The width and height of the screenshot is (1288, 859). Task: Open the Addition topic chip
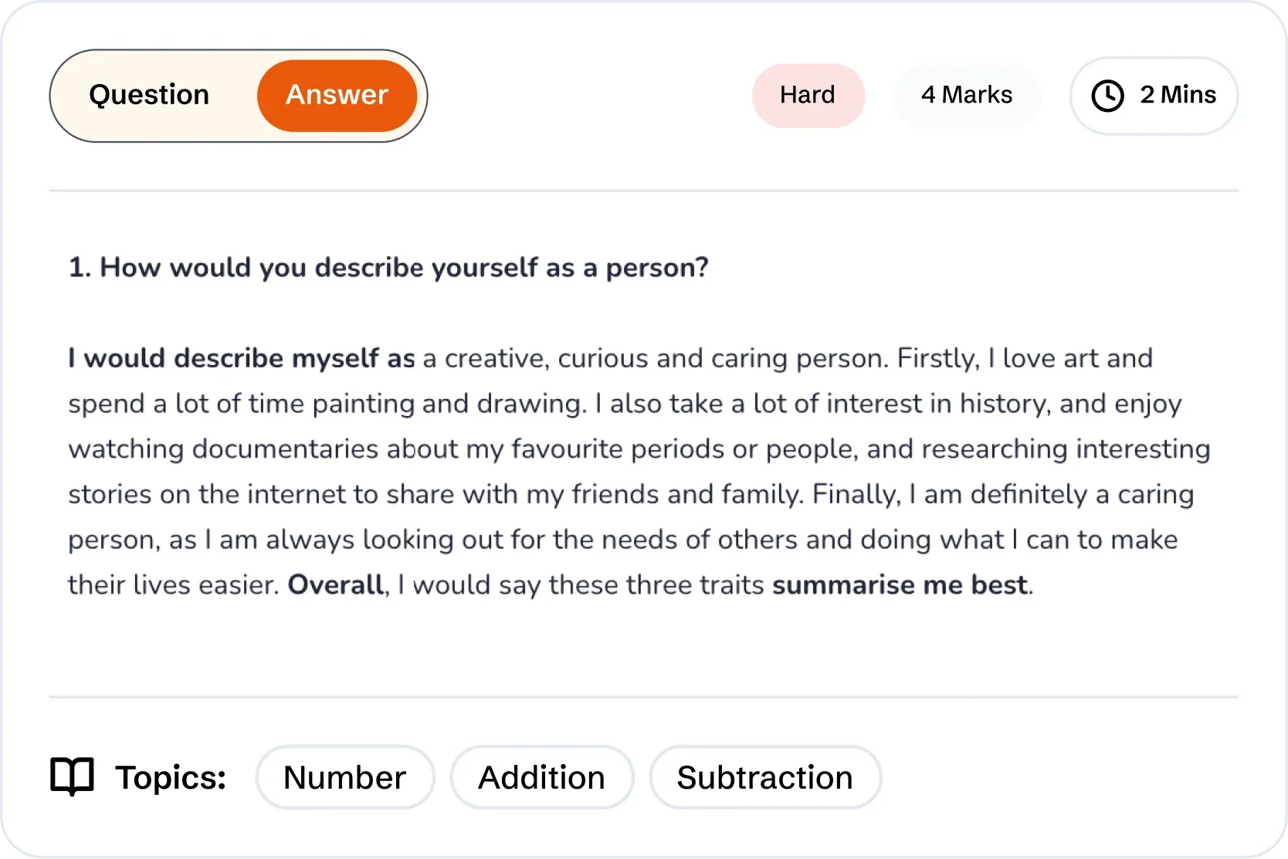tap(541, 777)
